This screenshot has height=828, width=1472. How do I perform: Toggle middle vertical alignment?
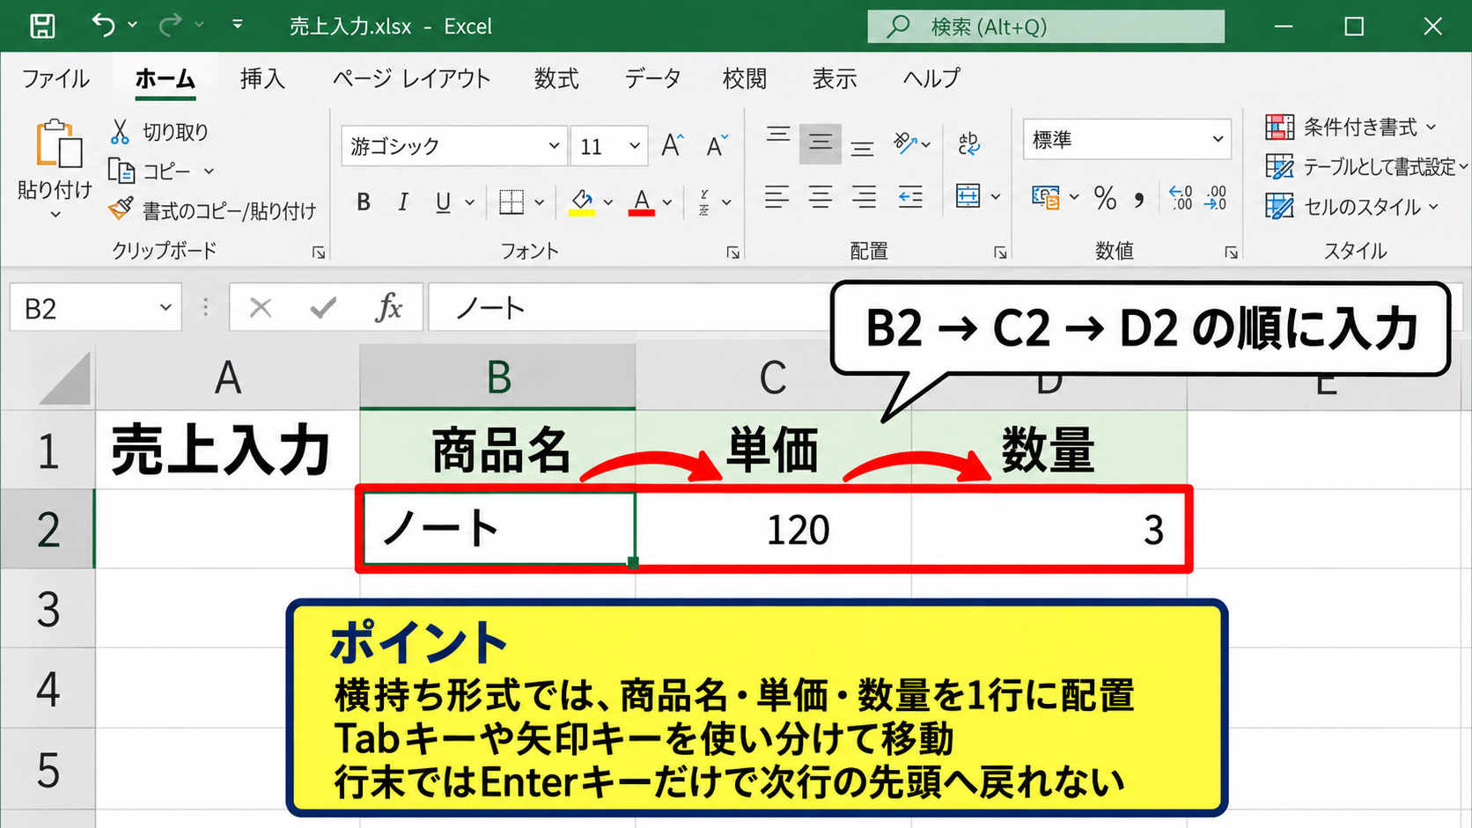(x=820, y=143)
